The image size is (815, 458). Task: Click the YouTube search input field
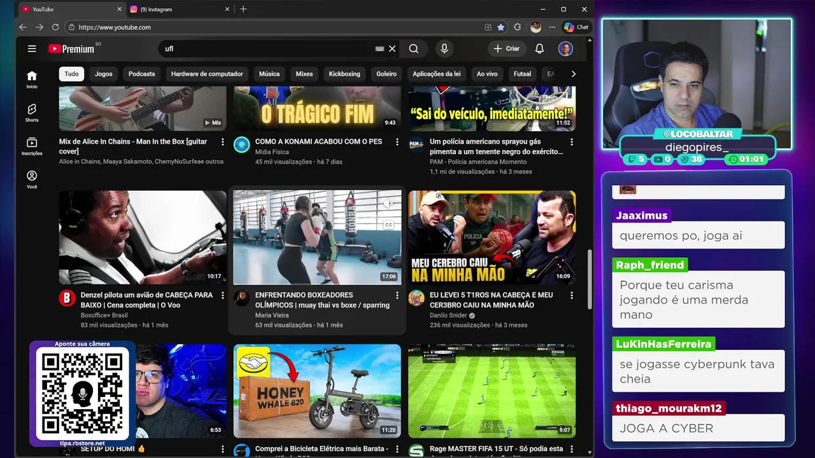267,48
